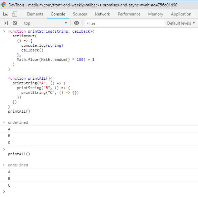This screenshot has width=198, height=197.
Task: Click the setTimeout( code line
Action: coord(24,36)
